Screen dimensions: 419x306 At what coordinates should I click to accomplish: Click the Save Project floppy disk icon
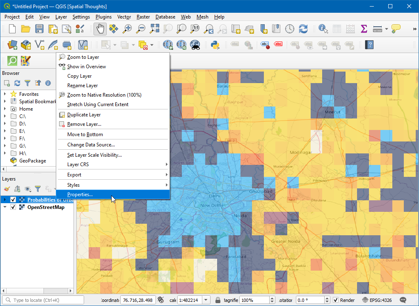tap(39, 29)
